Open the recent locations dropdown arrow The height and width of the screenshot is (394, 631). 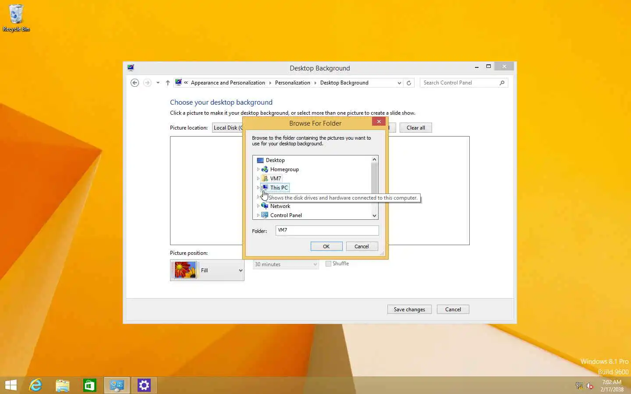point(158,83)
